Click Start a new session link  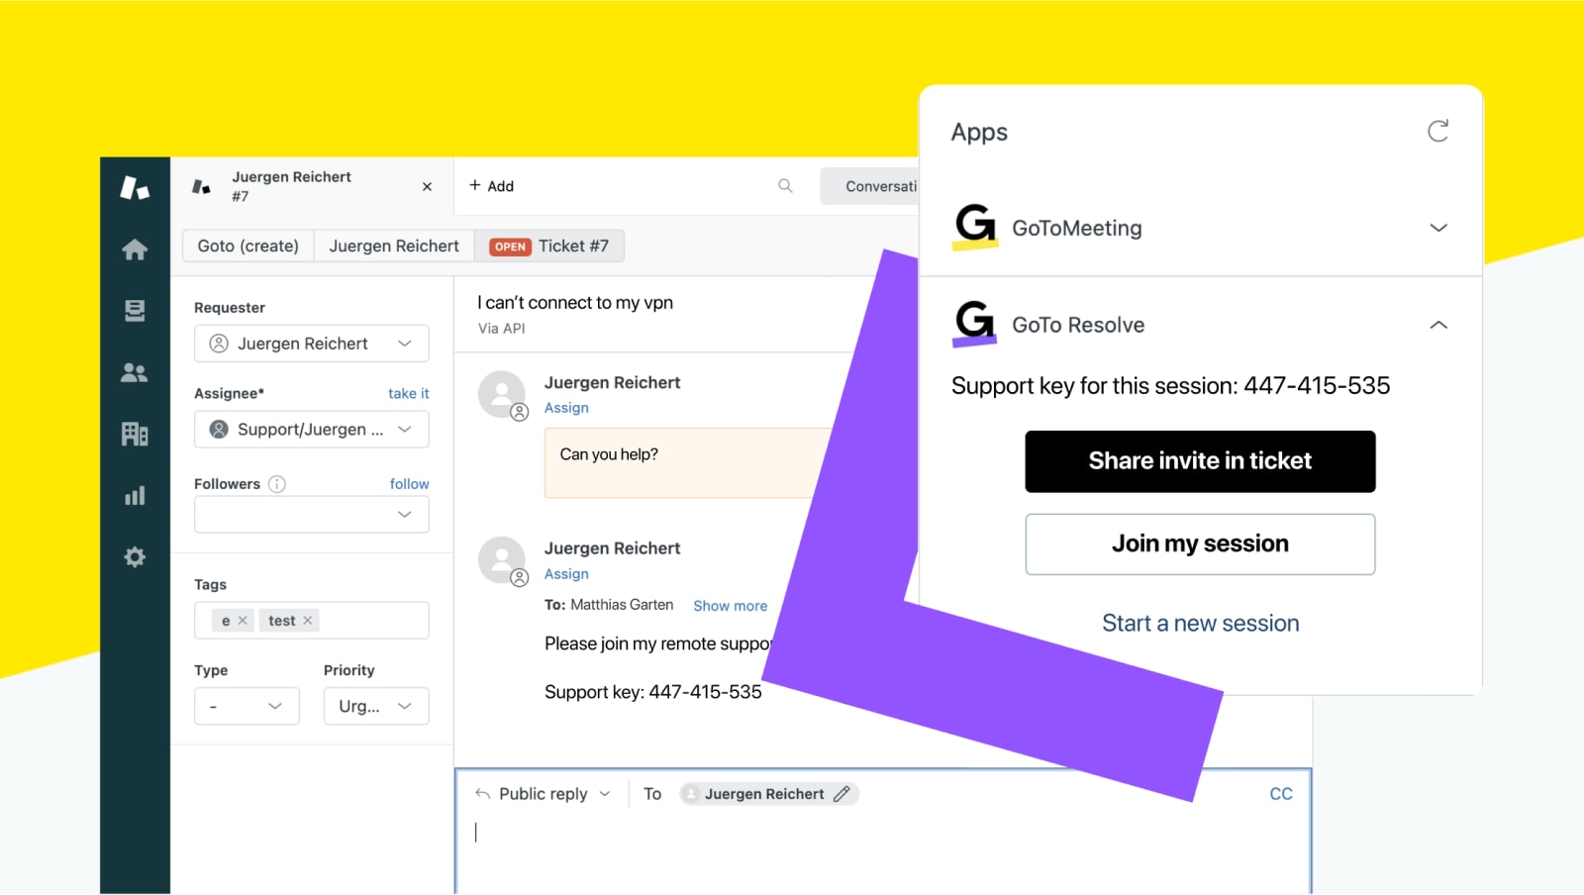tap(1200, 623)
